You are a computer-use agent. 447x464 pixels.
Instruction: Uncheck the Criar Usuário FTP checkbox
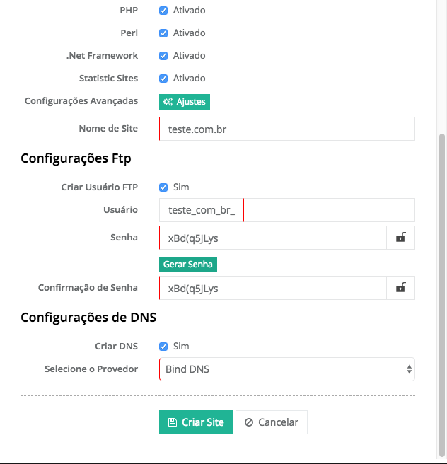point(163,187)
